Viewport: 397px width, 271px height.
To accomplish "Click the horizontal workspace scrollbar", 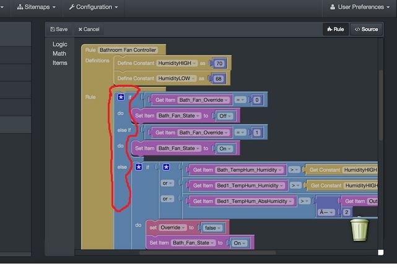I will [207, 252].
